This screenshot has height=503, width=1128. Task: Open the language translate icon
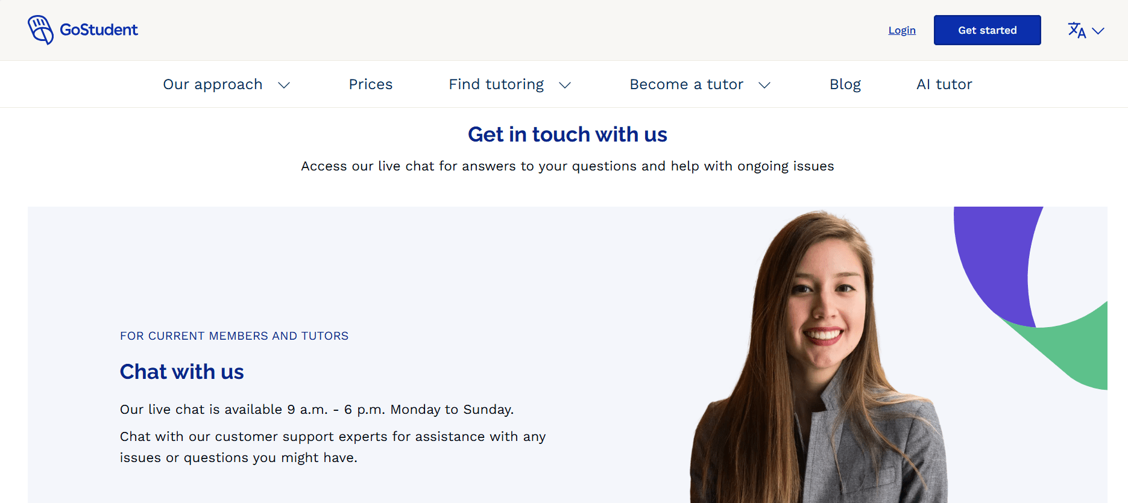click(x=1077, y=30)
